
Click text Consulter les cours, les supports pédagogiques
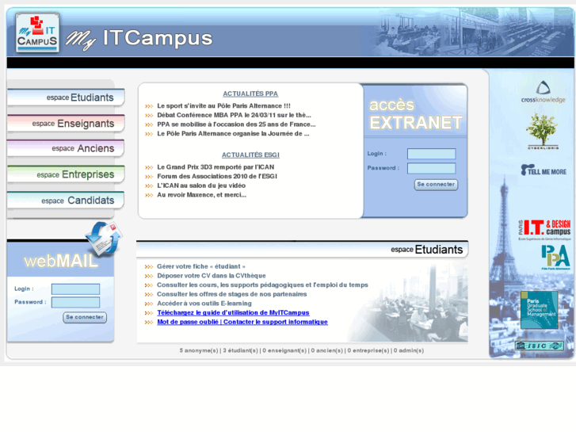[262, 285]
